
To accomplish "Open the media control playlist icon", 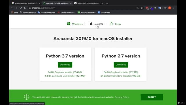I will click(x=165, y=8).
